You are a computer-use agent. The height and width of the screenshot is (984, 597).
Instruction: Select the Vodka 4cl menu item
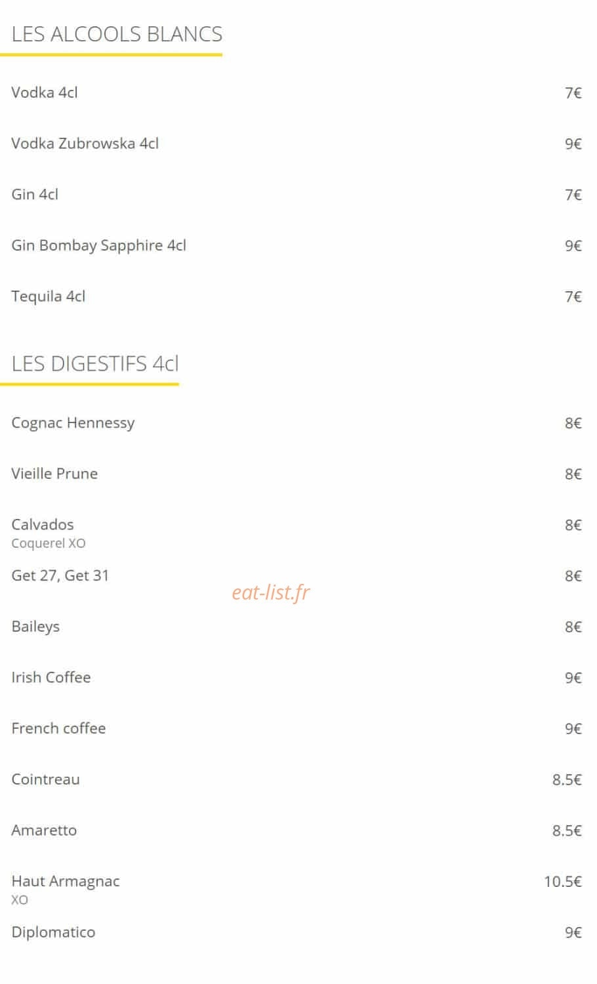tap(44, 92)
